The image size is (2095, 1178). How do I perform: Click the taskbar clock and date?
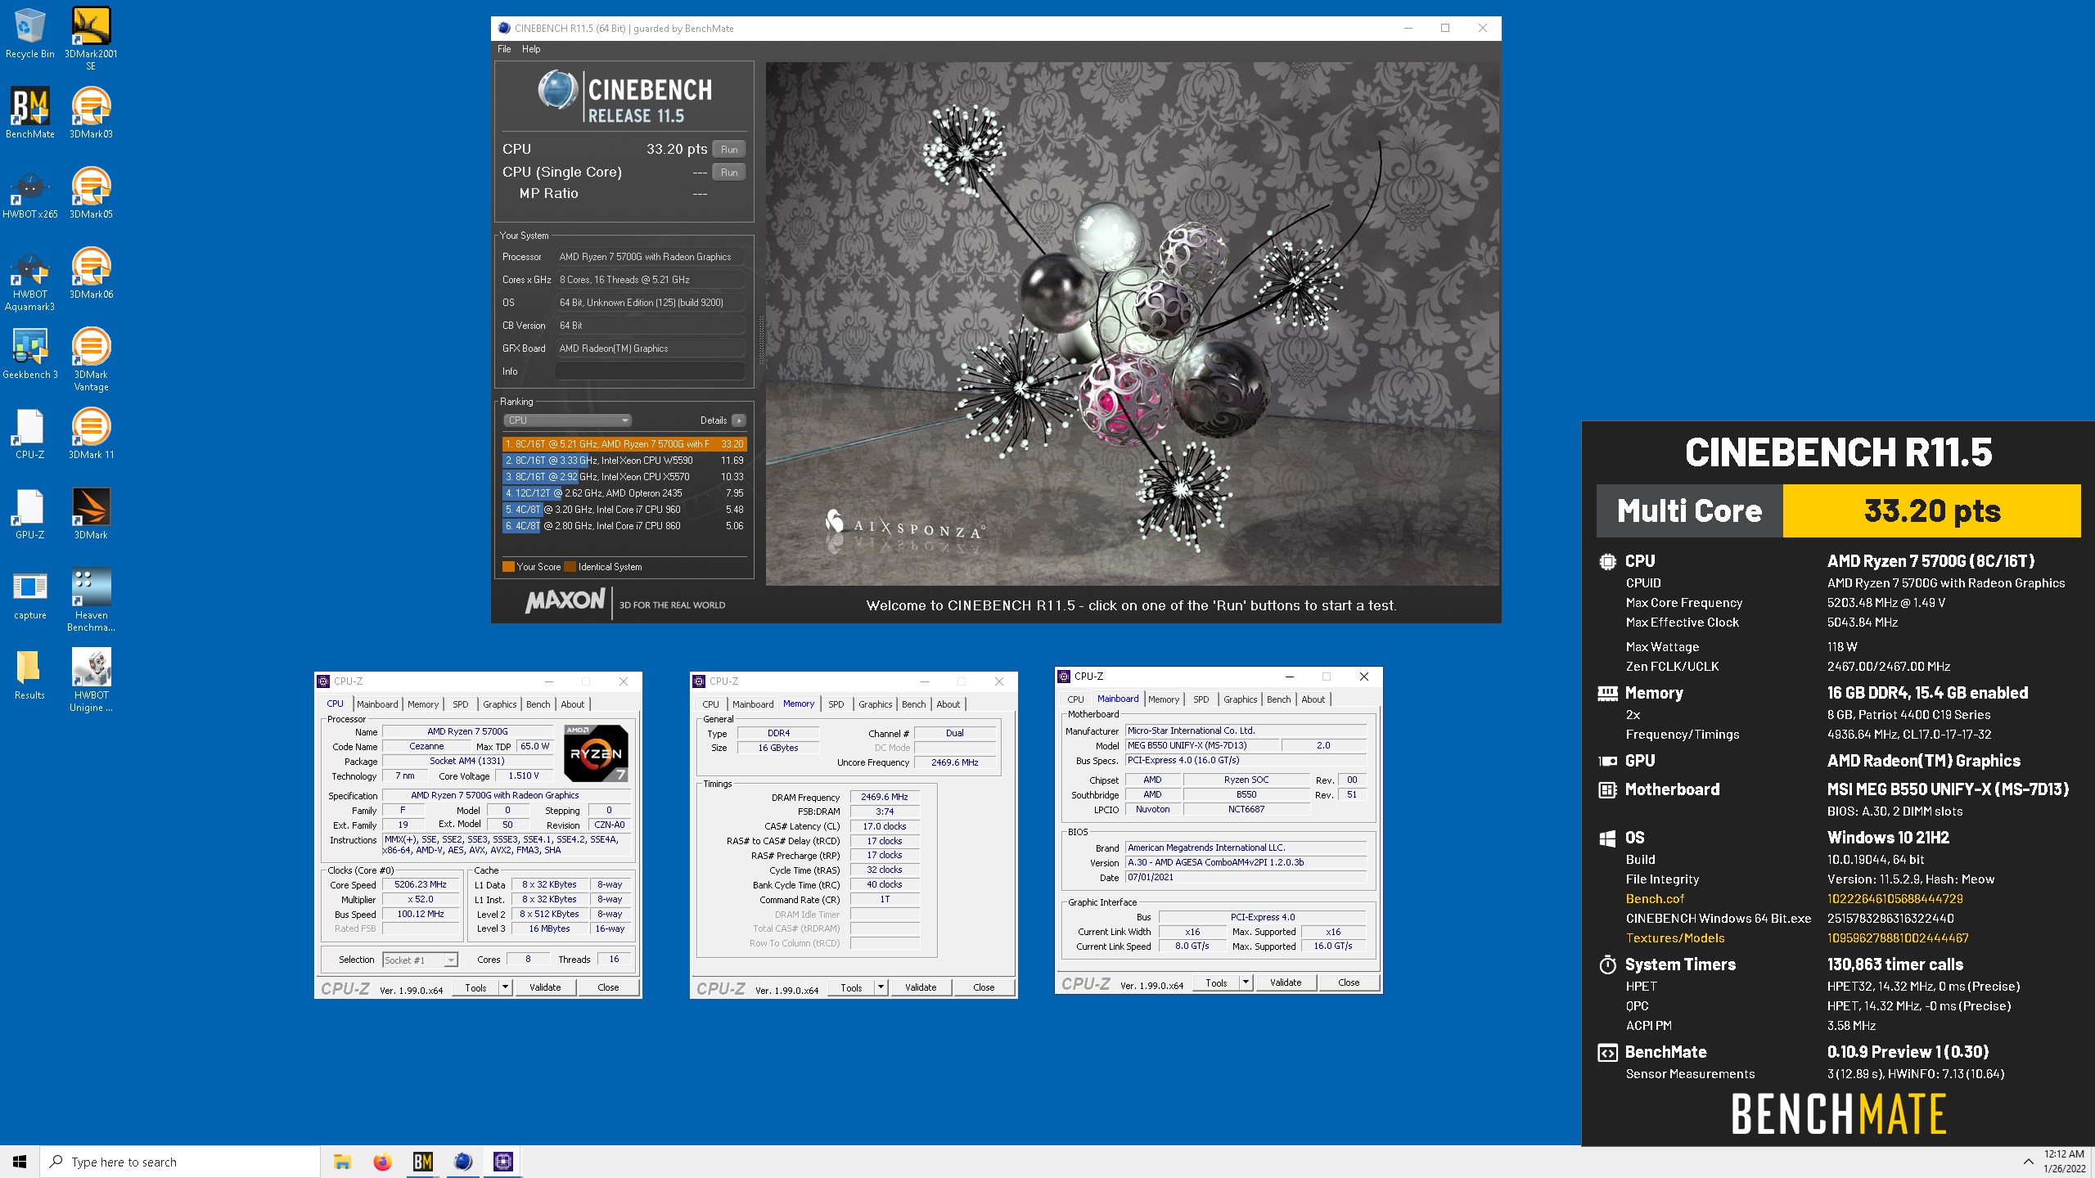pyautogui.click(x=2065, y=1162)
